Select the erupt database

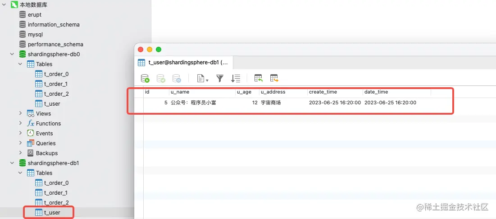click(35, 15)
